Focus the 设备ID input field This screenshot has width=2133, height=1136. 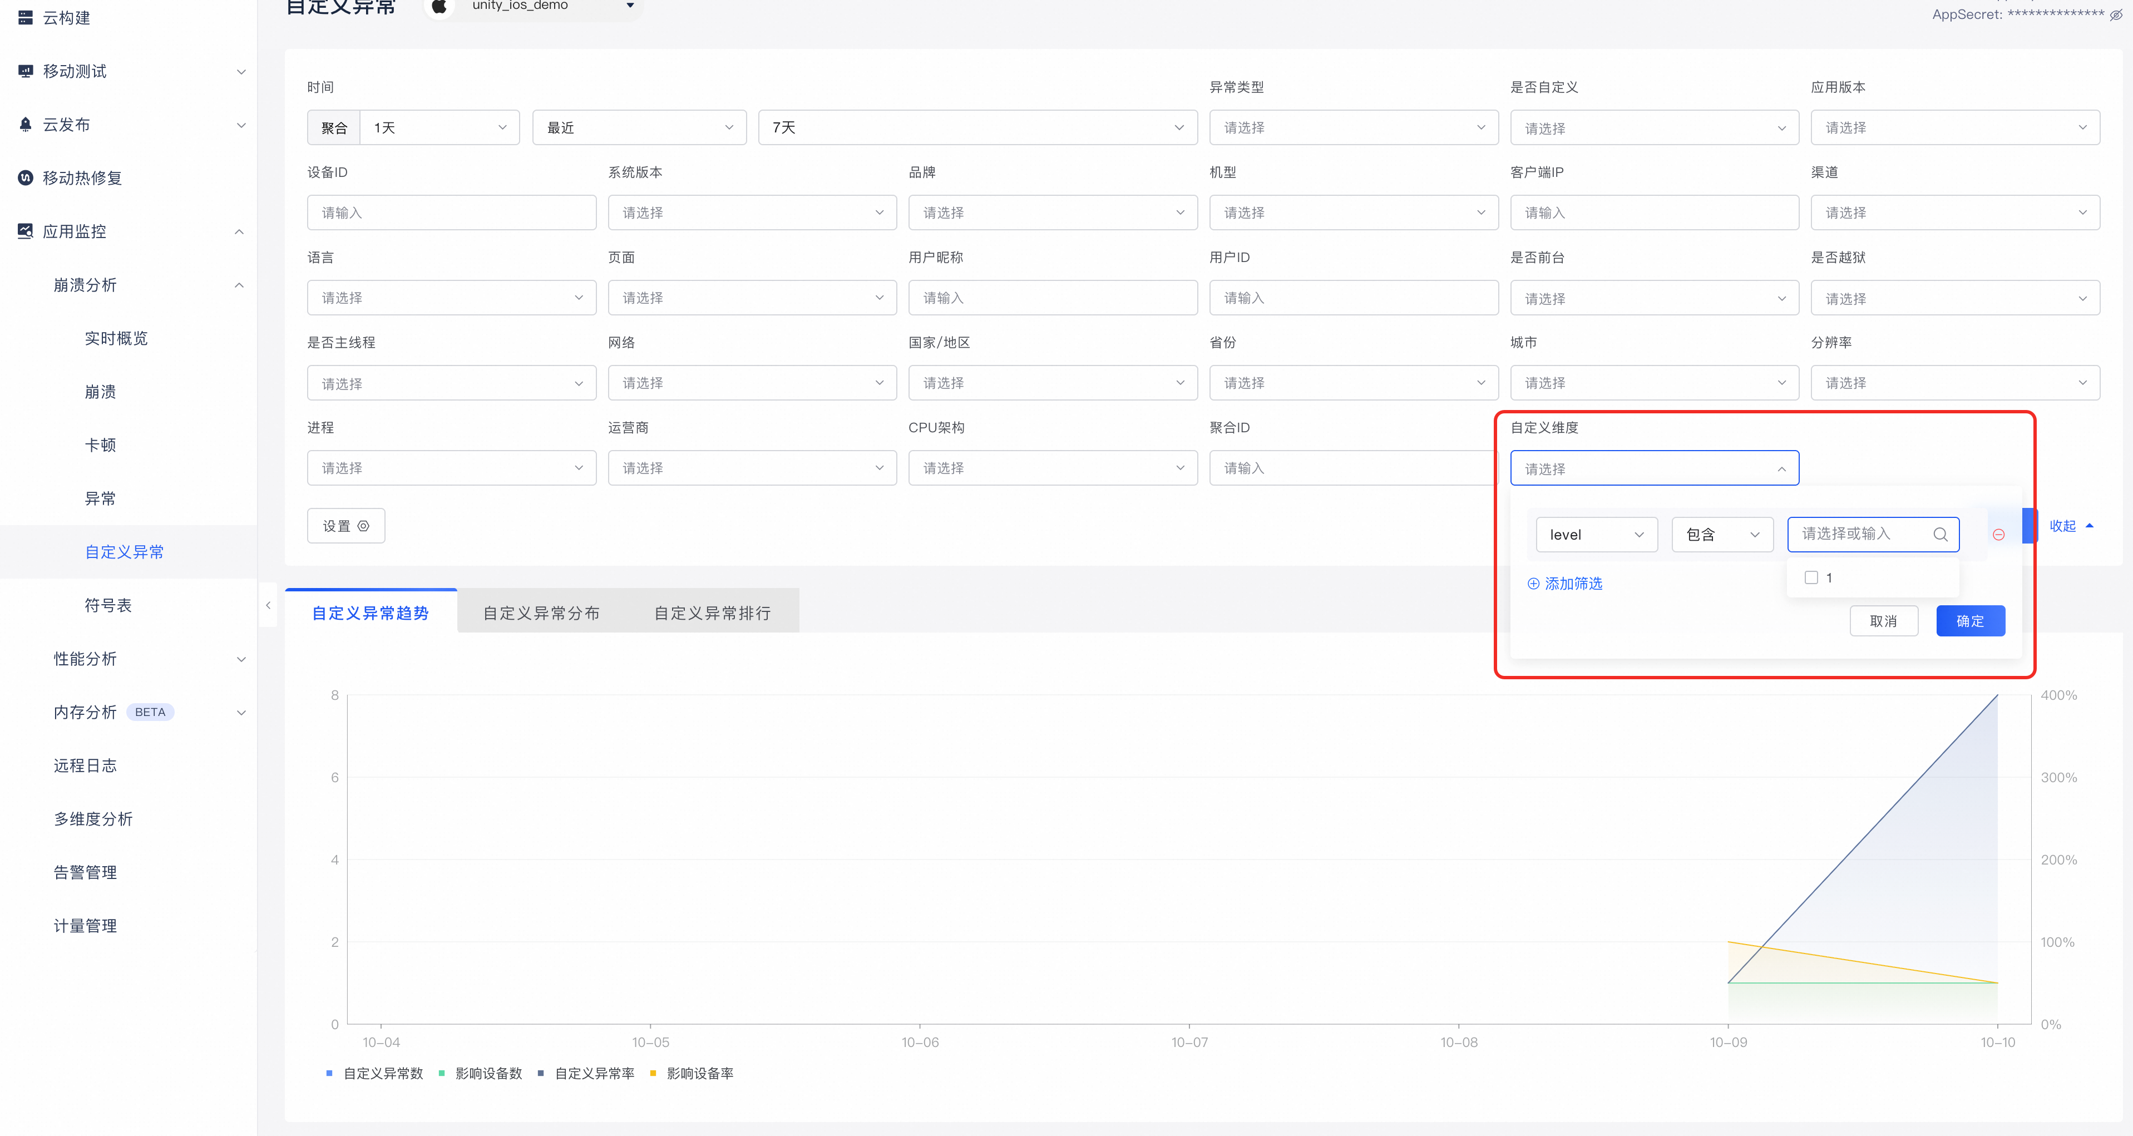pyautogui.click(x=451, y=213)
